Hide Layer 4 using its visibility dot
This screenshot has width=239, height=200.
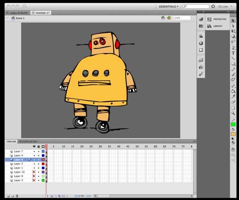[34, 156]
